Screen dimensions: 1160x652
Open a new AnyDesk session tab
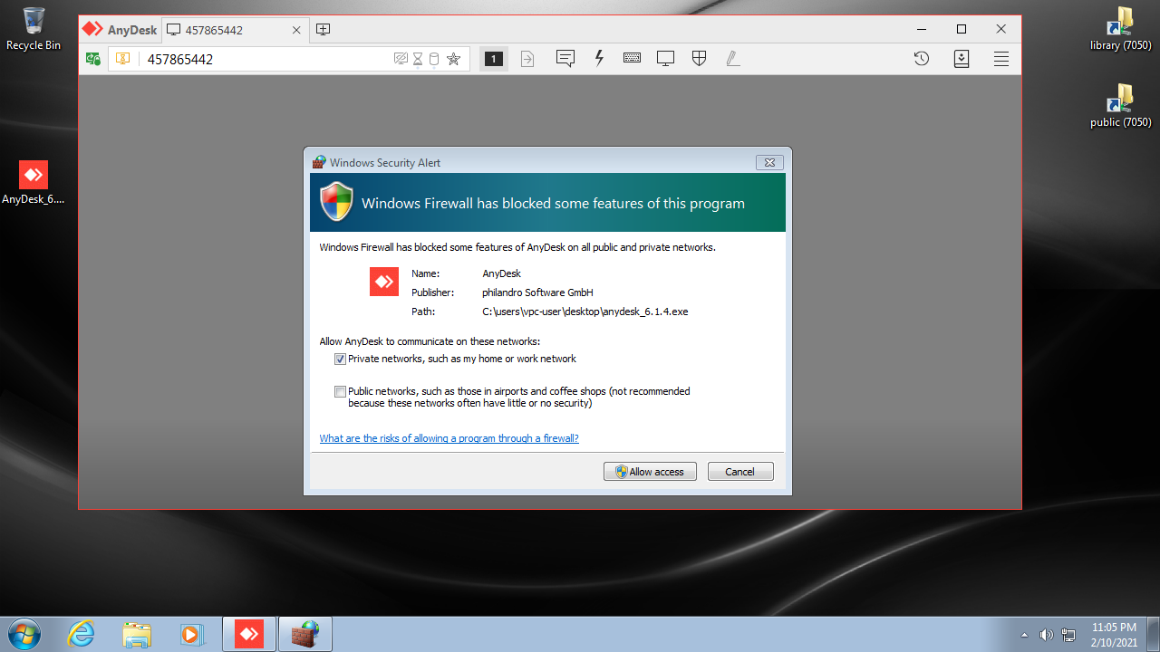click(323, 30)
